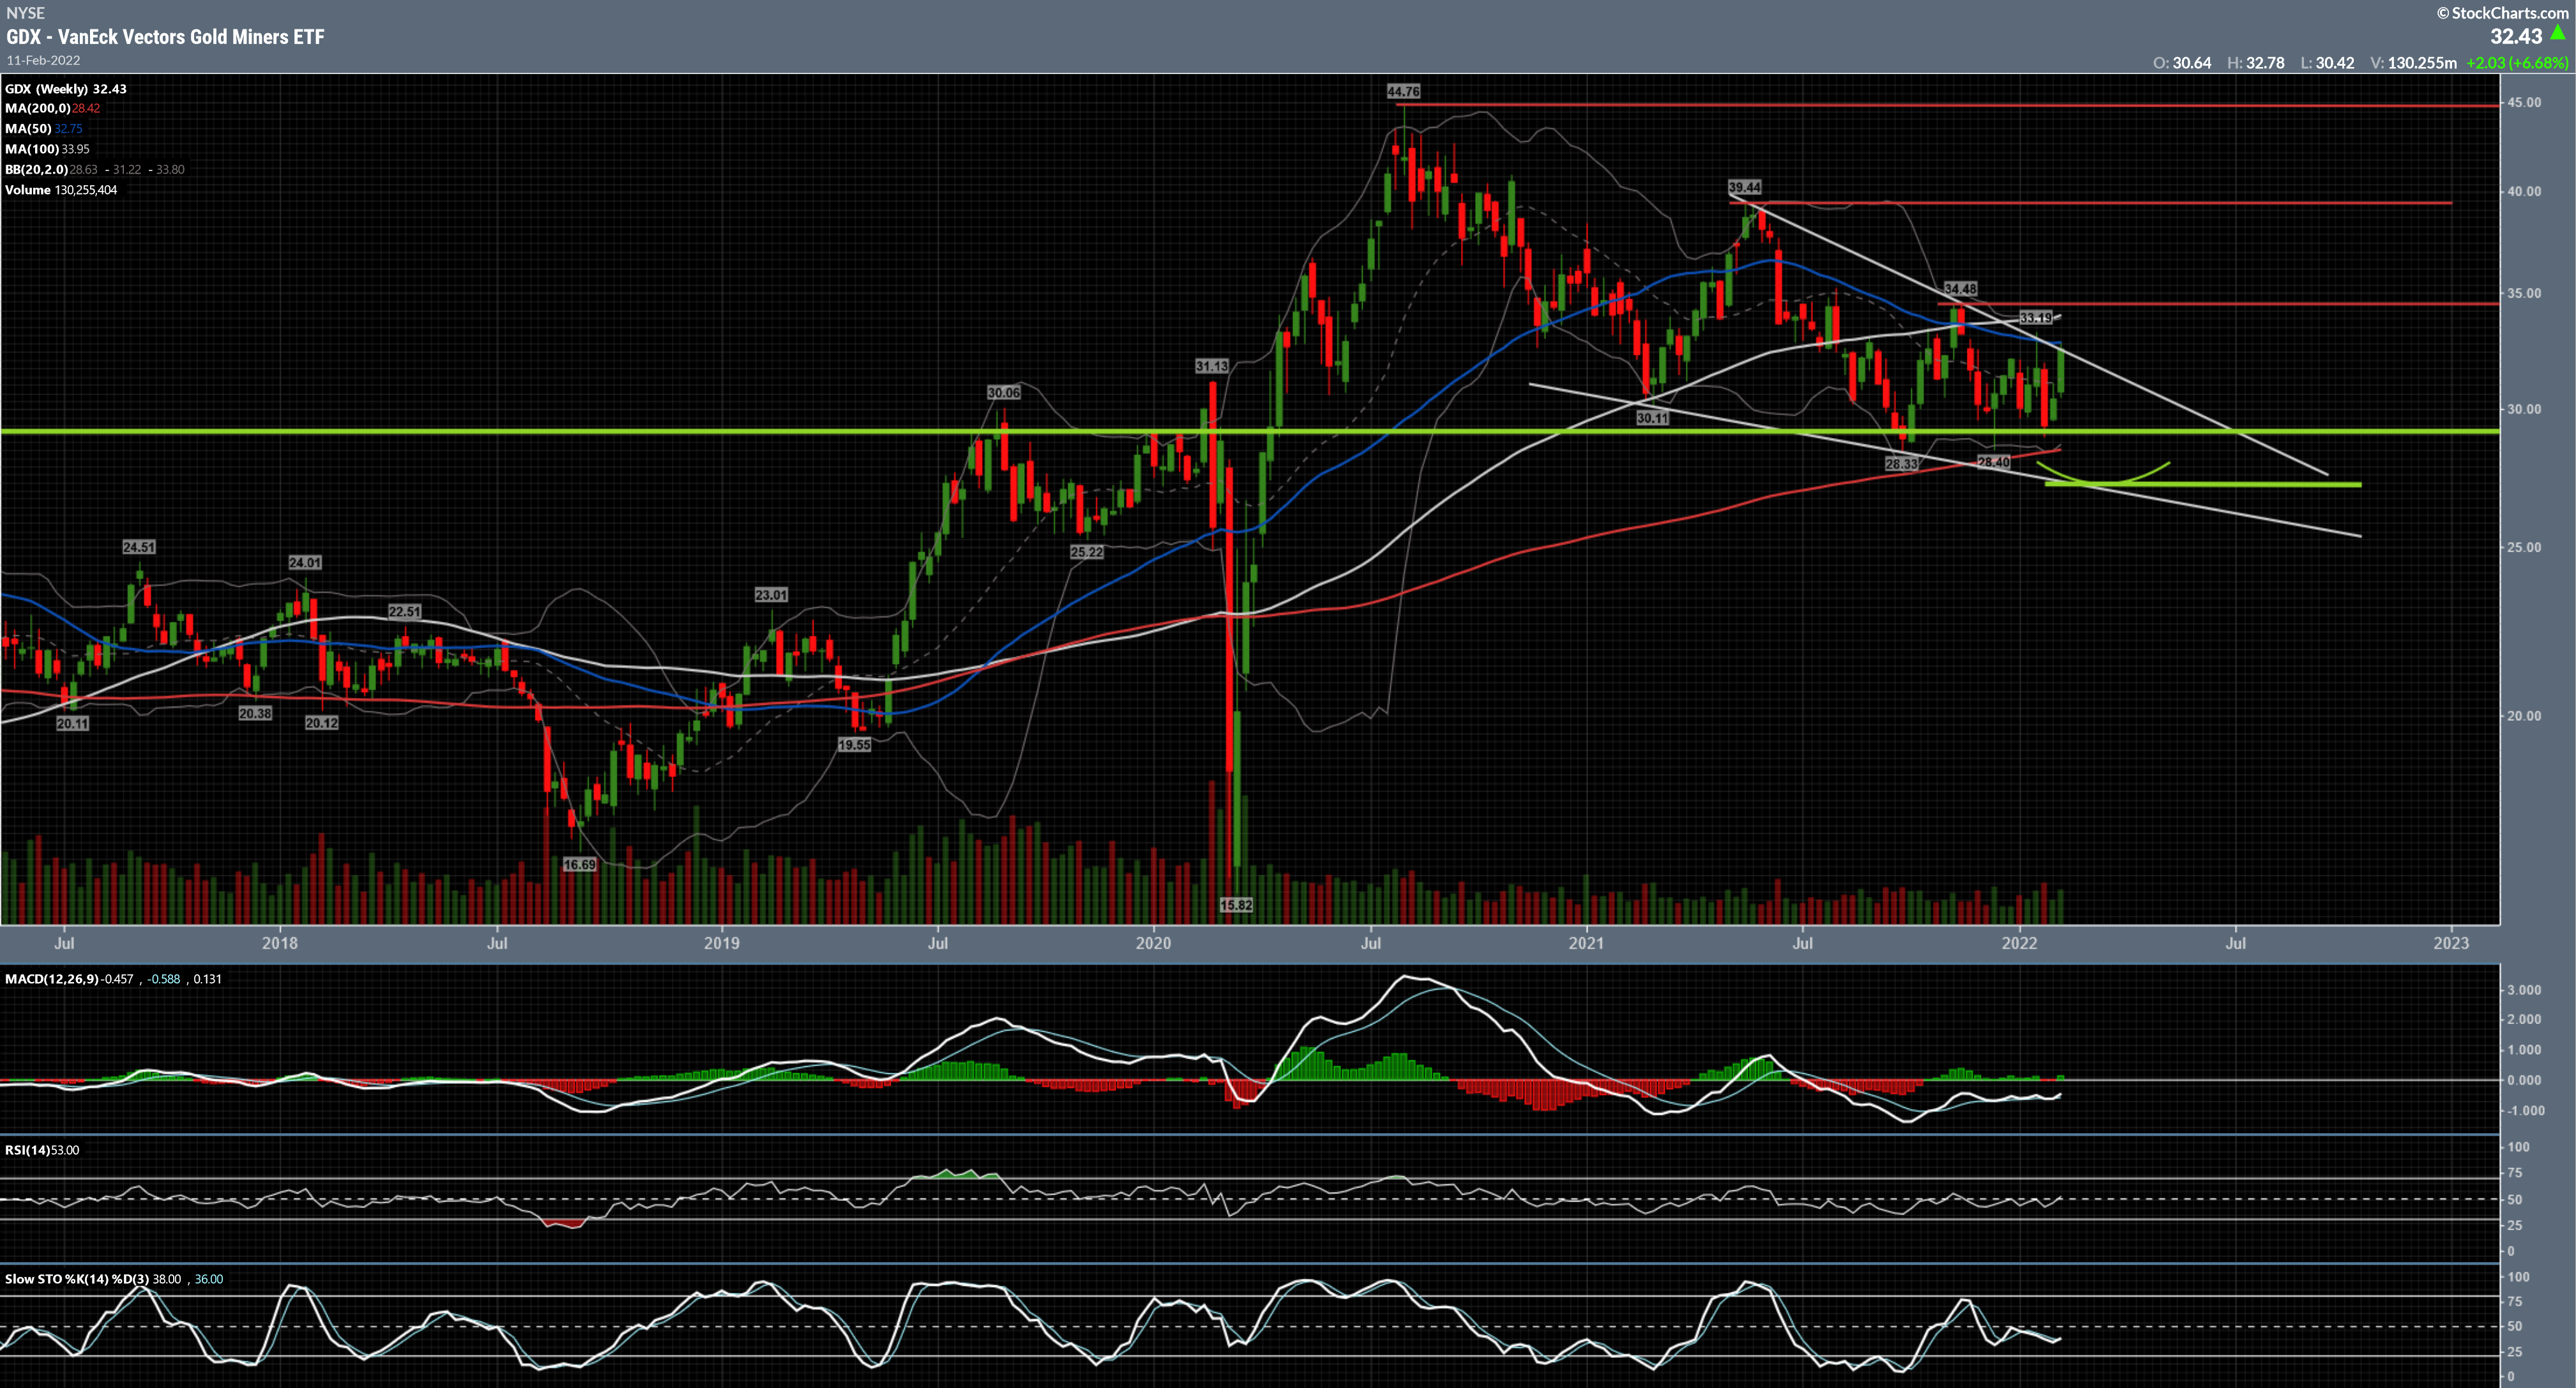This screenshot has width=2576, height=1388.
Task: Click the RSI(14) indicator panel label
Action: click(x=28, y=1150)
